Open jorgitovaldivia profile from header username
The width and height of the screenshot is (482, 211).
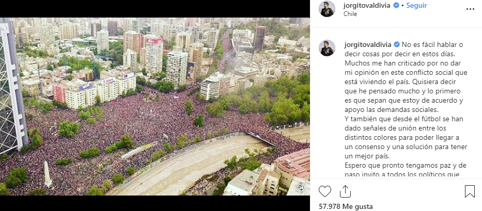click(x=367, y=6)
